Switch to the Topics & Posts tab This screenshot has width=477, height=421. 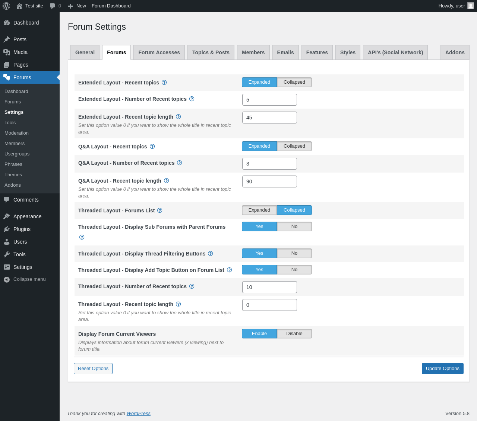pyautogui.click(x=211, y=52)
